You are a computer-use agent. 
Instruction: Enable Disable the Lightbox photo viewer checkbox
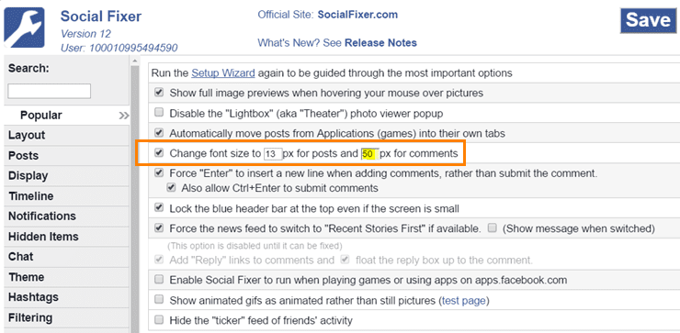click(159, 113)
